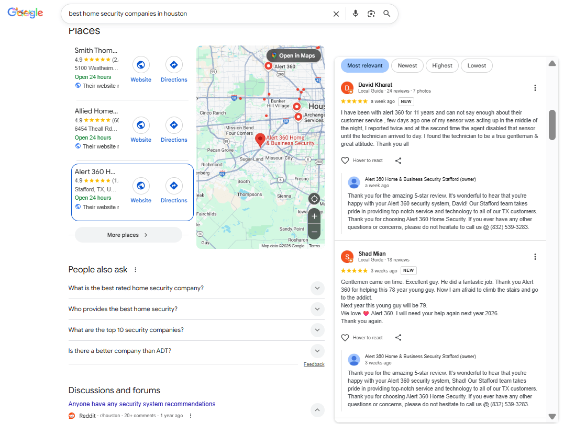This screenshot has width=575, height=424.
Task: Clear the search query with the X icon
Action: pyautogui.click(x=336, y=14)
